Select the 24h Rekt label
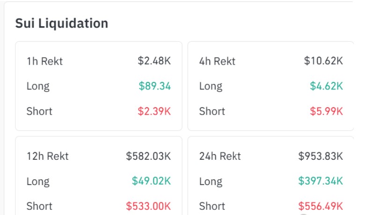Viewport: 365px width, 215px height. pos(220,156)
